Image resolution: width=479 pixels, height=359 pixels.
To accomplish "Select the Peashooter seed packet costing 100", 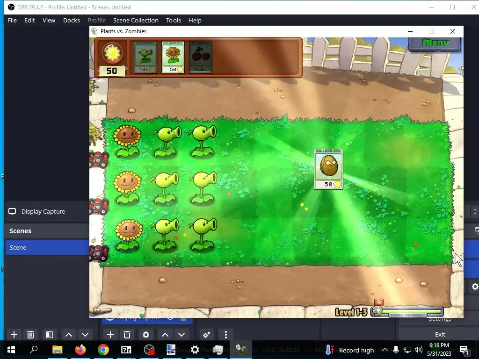I will pos(145,57).
